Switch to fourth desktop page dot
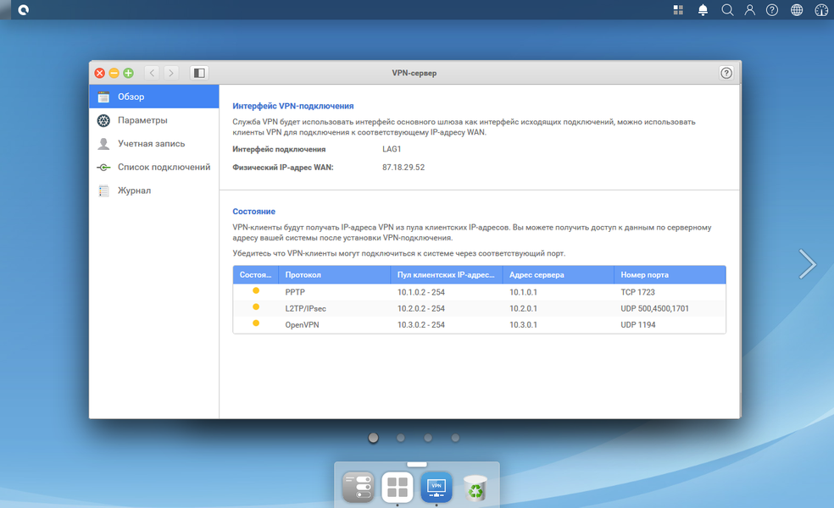 (455, 438)
